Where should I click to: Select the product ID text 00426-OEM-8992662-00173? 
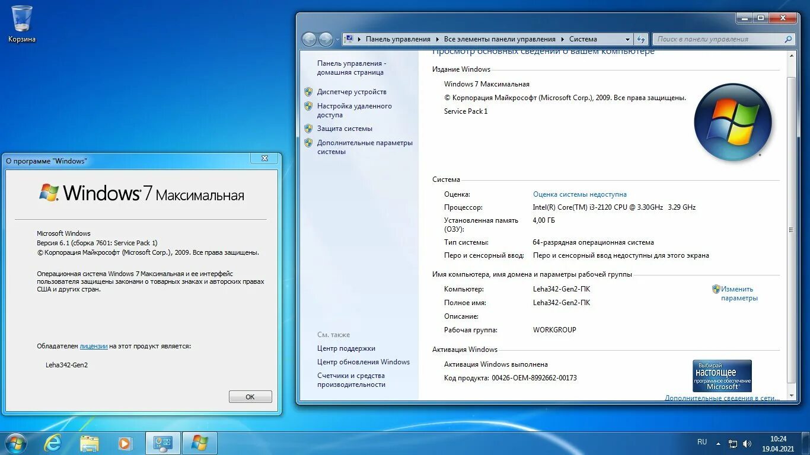point(534,378)
